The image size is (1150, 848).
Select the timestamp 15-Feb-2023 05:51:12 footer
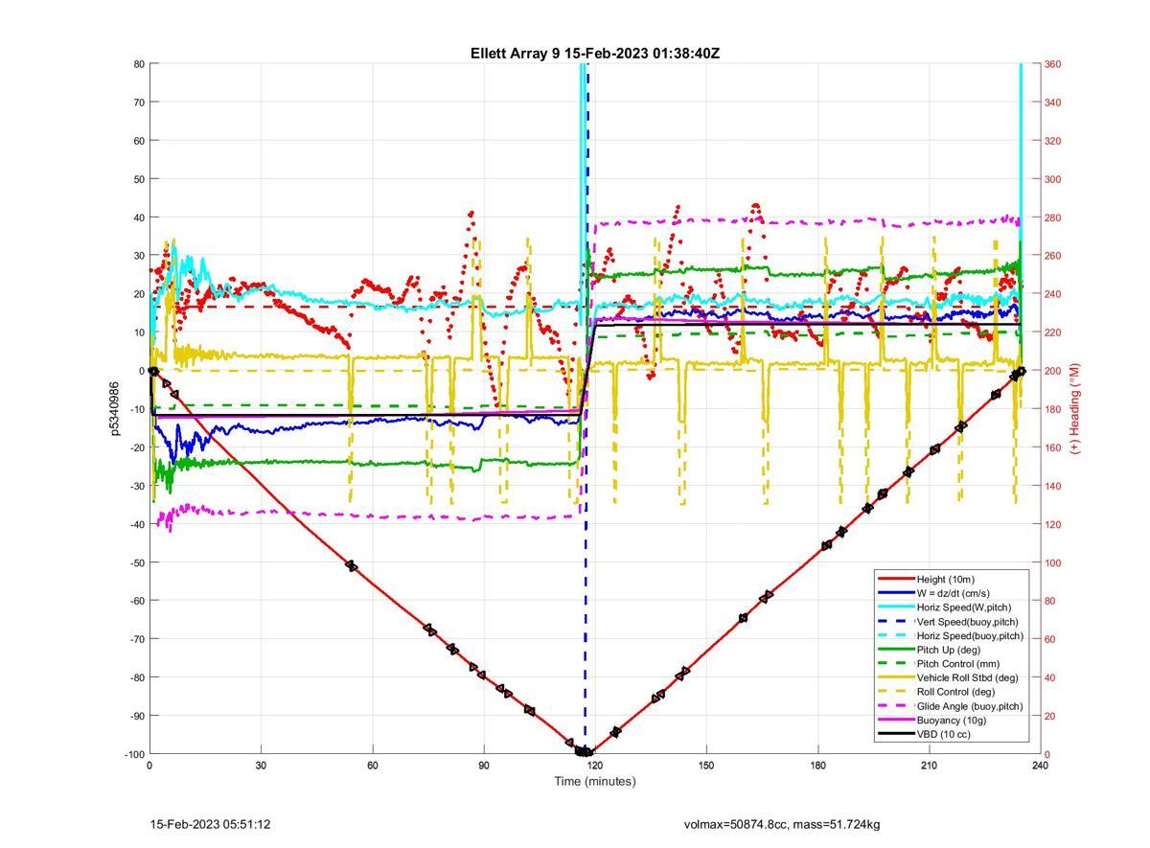[x=210, y=824]
